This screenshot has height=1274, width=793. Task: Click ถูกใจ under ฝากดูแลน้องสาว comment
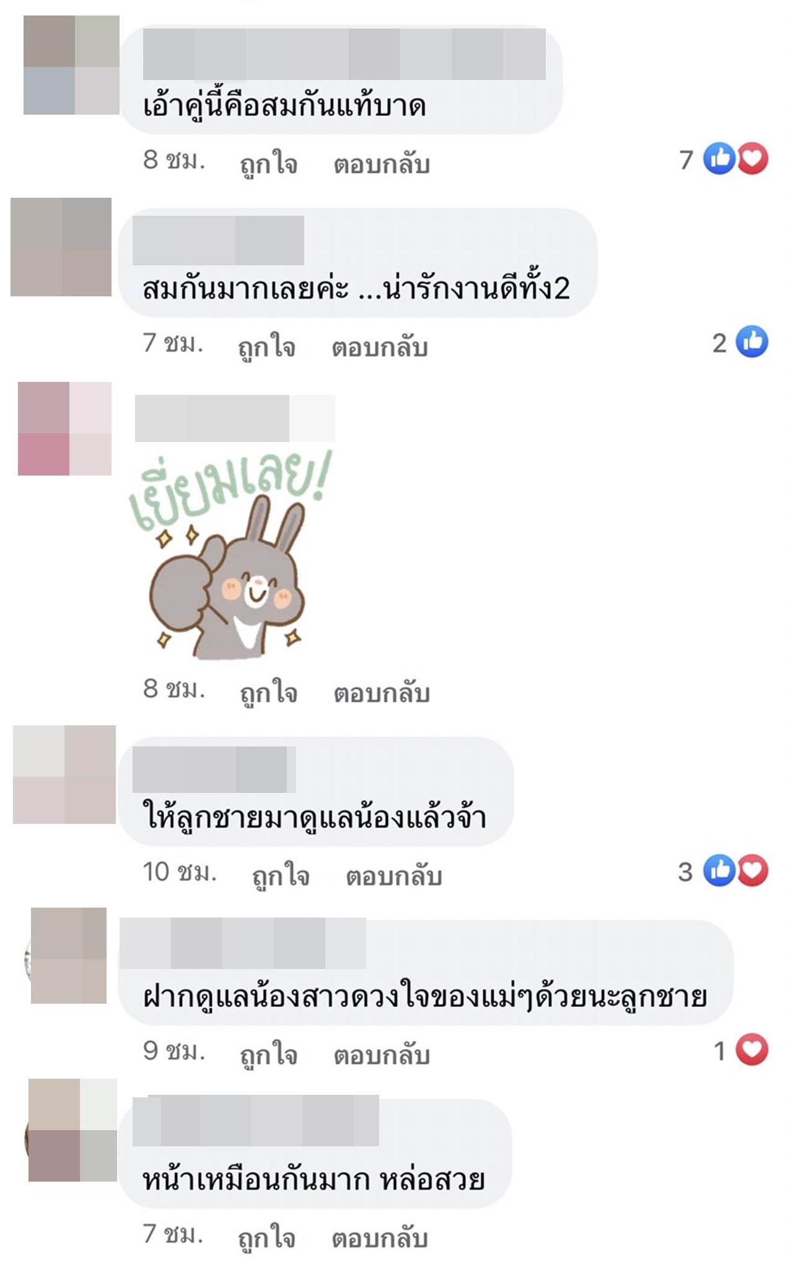(269, 1054)
